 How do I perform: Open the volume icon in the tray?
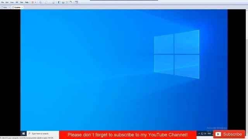pos(205,134)
